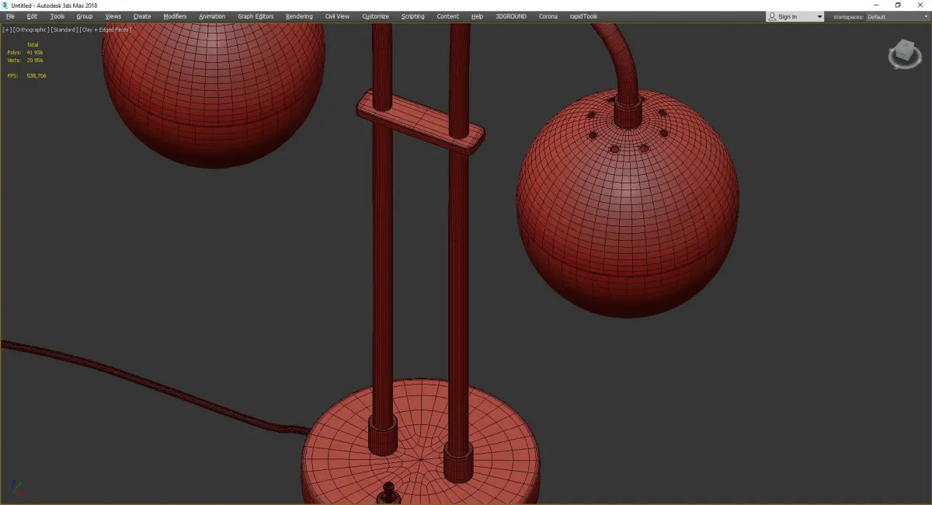Open the File menu
This screenshot has height=505, width=932.
pos(10,16)
